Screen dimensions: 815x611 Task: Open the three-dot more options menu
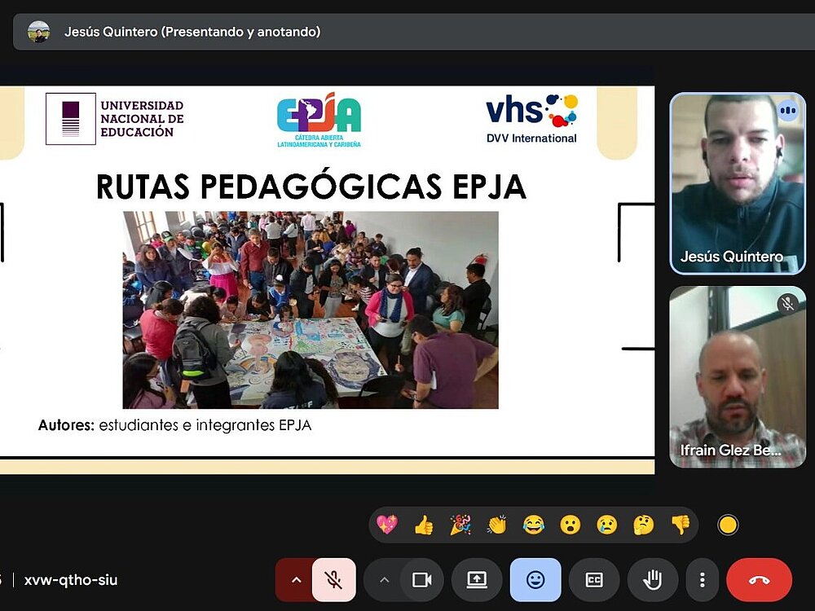coord(703,580)
